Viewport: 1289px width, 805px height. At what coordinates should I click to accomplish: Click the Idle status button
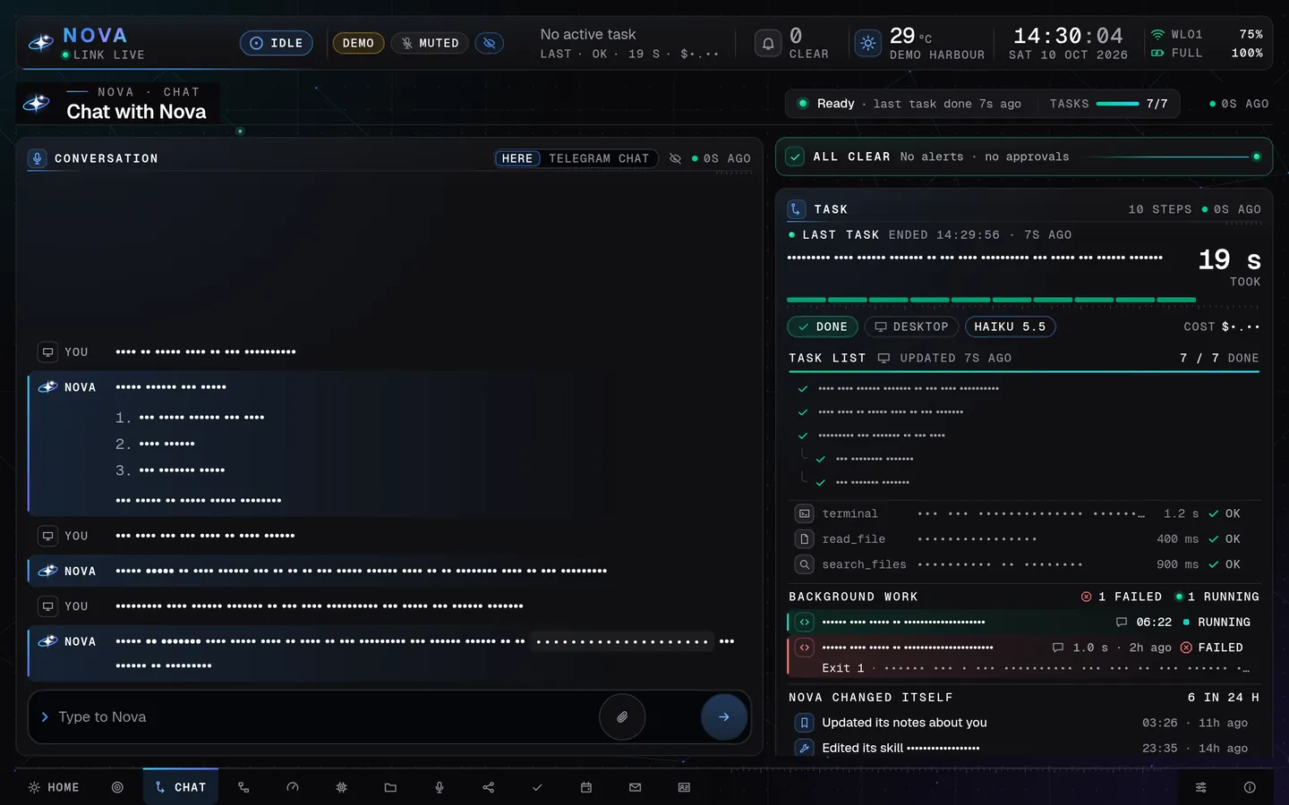coord(277,43)
